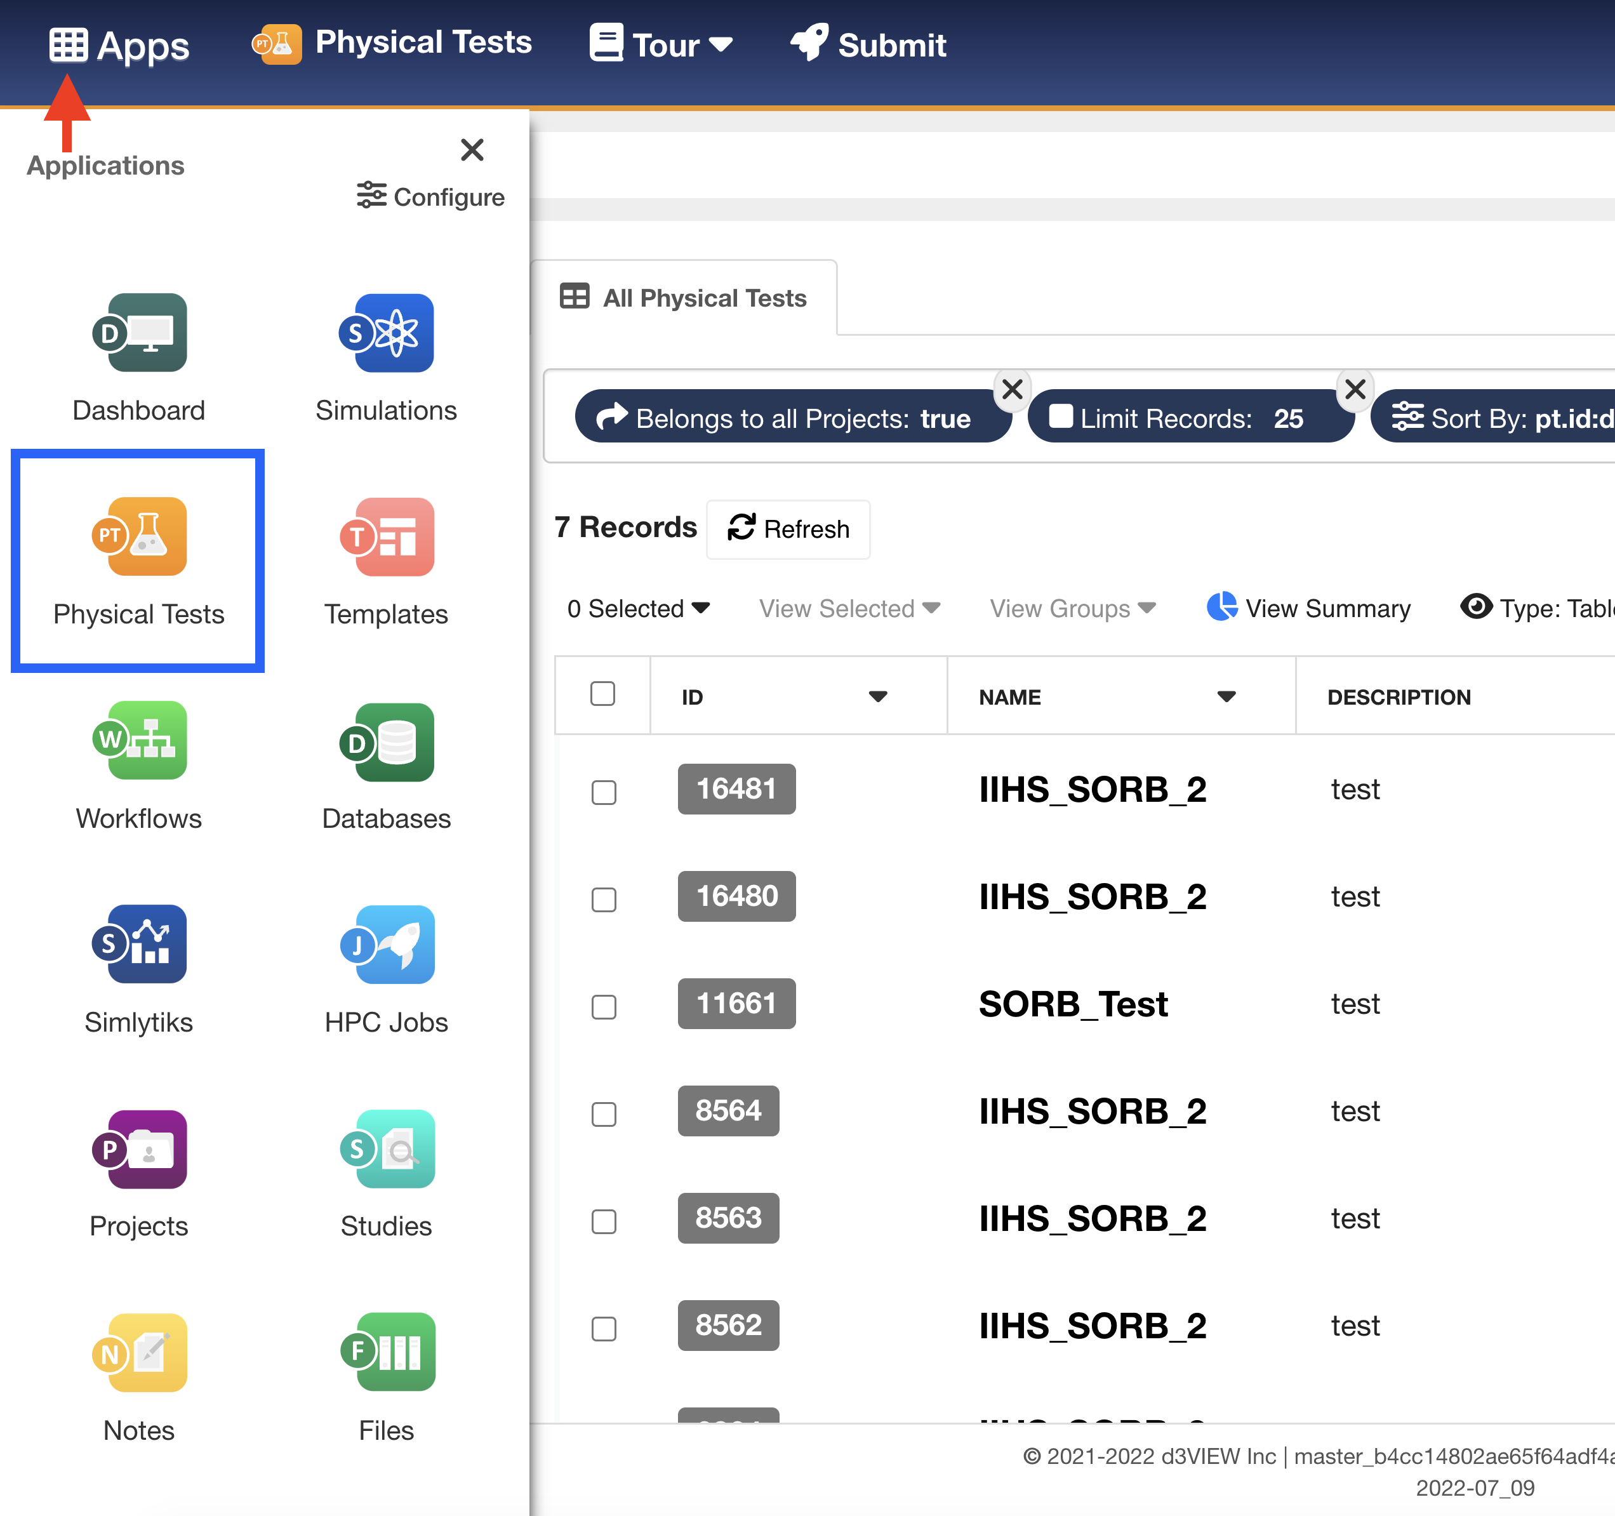Click the Configure link in Applications panel

pyautogui.click(x=430, y=197)
